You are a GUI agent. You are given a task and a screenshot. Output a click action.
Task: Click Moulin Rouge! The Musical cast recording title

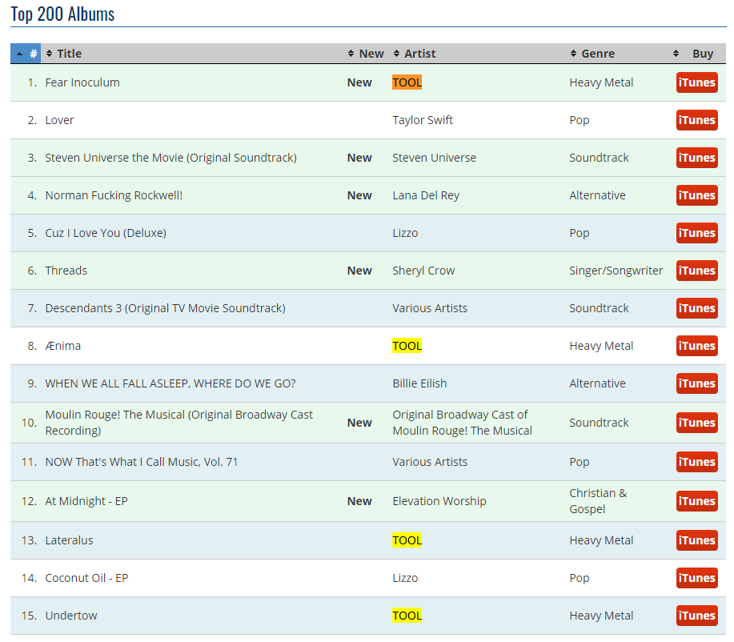(178, 423)
